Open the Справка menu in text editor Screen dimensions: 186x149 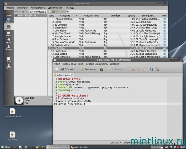click(114, 64)
